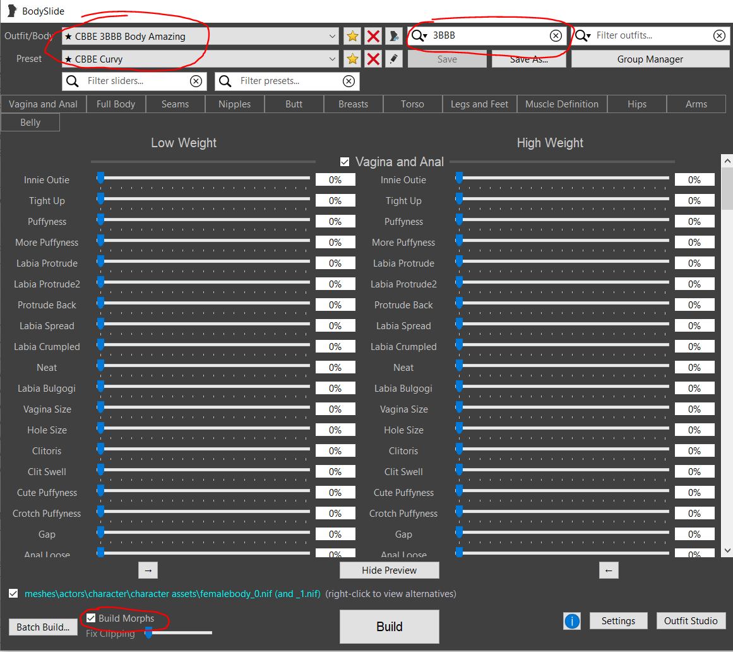The width and height of the screenshot is (733, 652).
Task: Click the star icon beside Outfit/Body dropdown
Action: click(x=352, y=36)
